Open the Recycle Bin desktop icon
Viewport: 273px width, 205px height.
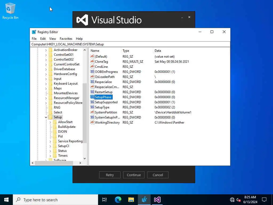pos(10,11)
